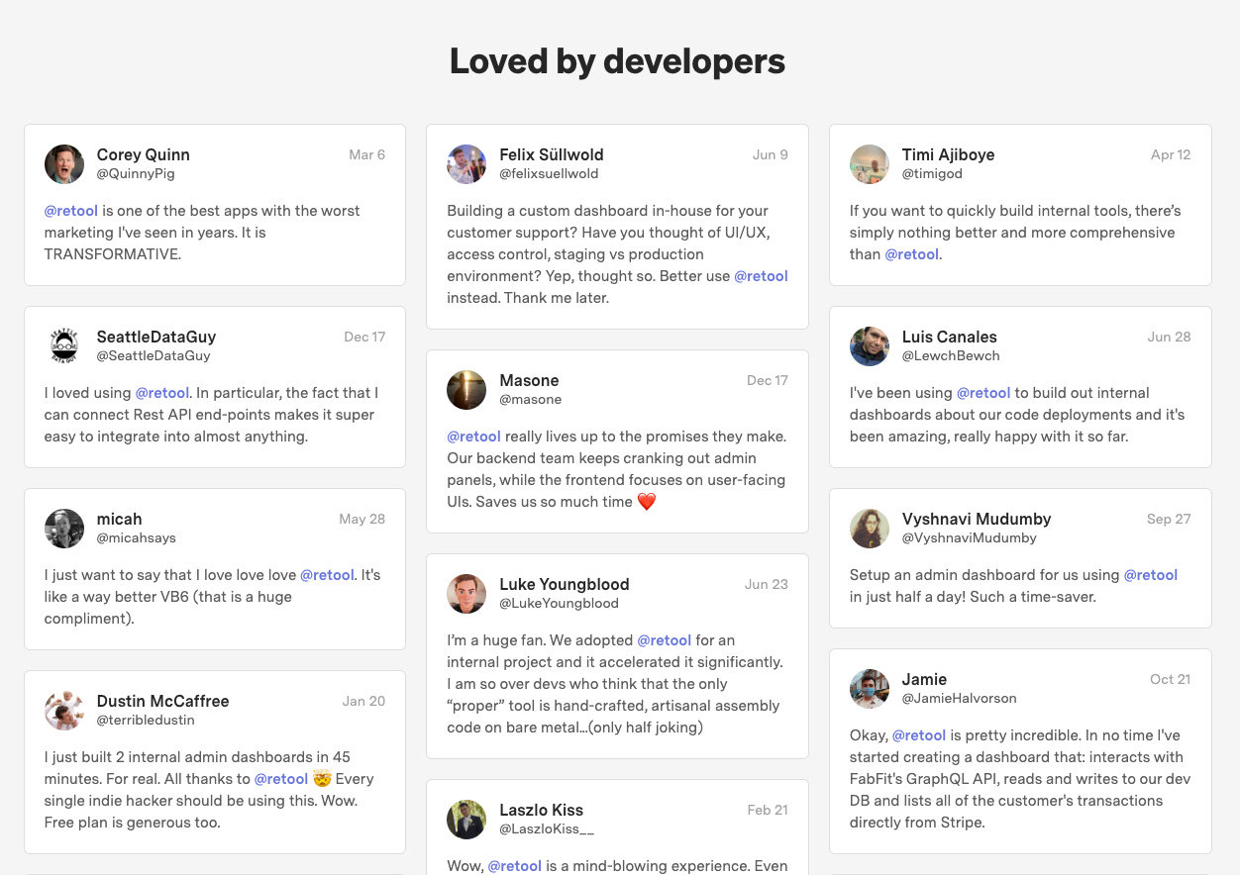The height and width of the screenshot is (875, 1240).
Task: Open @retool mention in Corey Quinn's tweet
Action: pyautogui.click(x=71, y=211)
